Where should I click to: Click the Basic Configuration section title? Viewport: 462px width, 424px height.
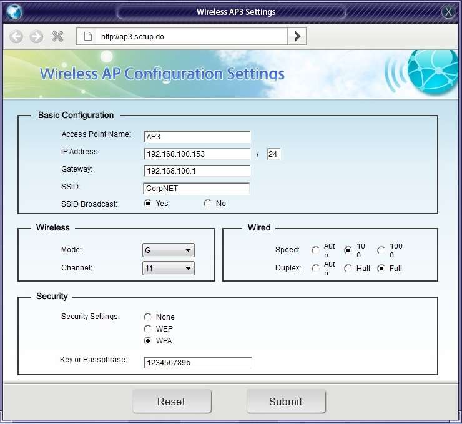pos(76,115)
